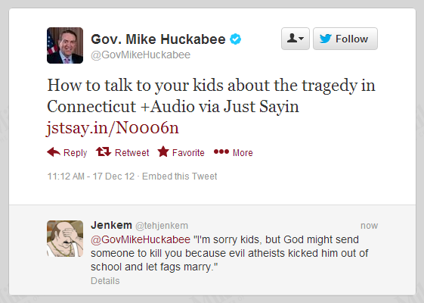Image resolution: width=424 pixels, height=303 pixels.
Task: Click the @GovMikeHuckabee handle under name
Action: [x=141, y=55]
